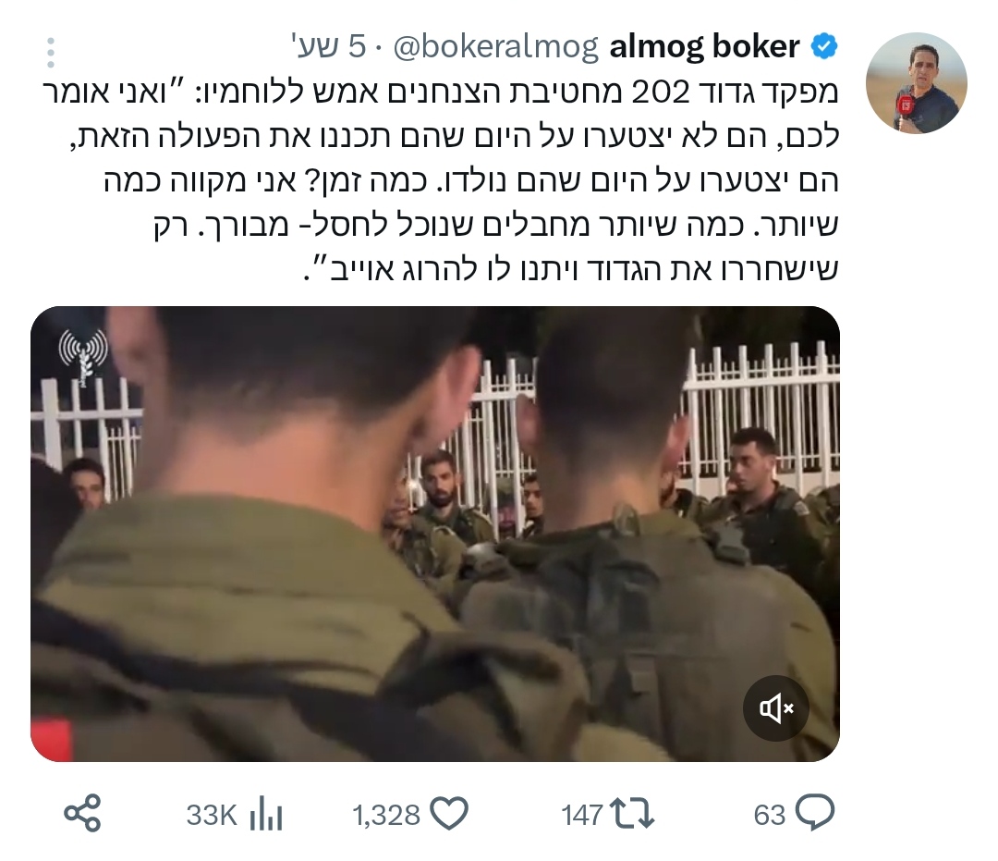Screen dimensions: 998x861
Task: Click the share icon below the tweet
Action: tap(83, 813)
